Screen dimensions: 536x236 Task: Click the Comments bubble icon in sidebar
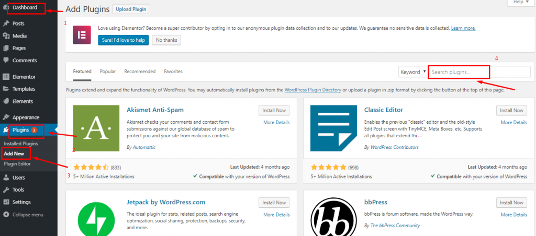click(6, 61)
